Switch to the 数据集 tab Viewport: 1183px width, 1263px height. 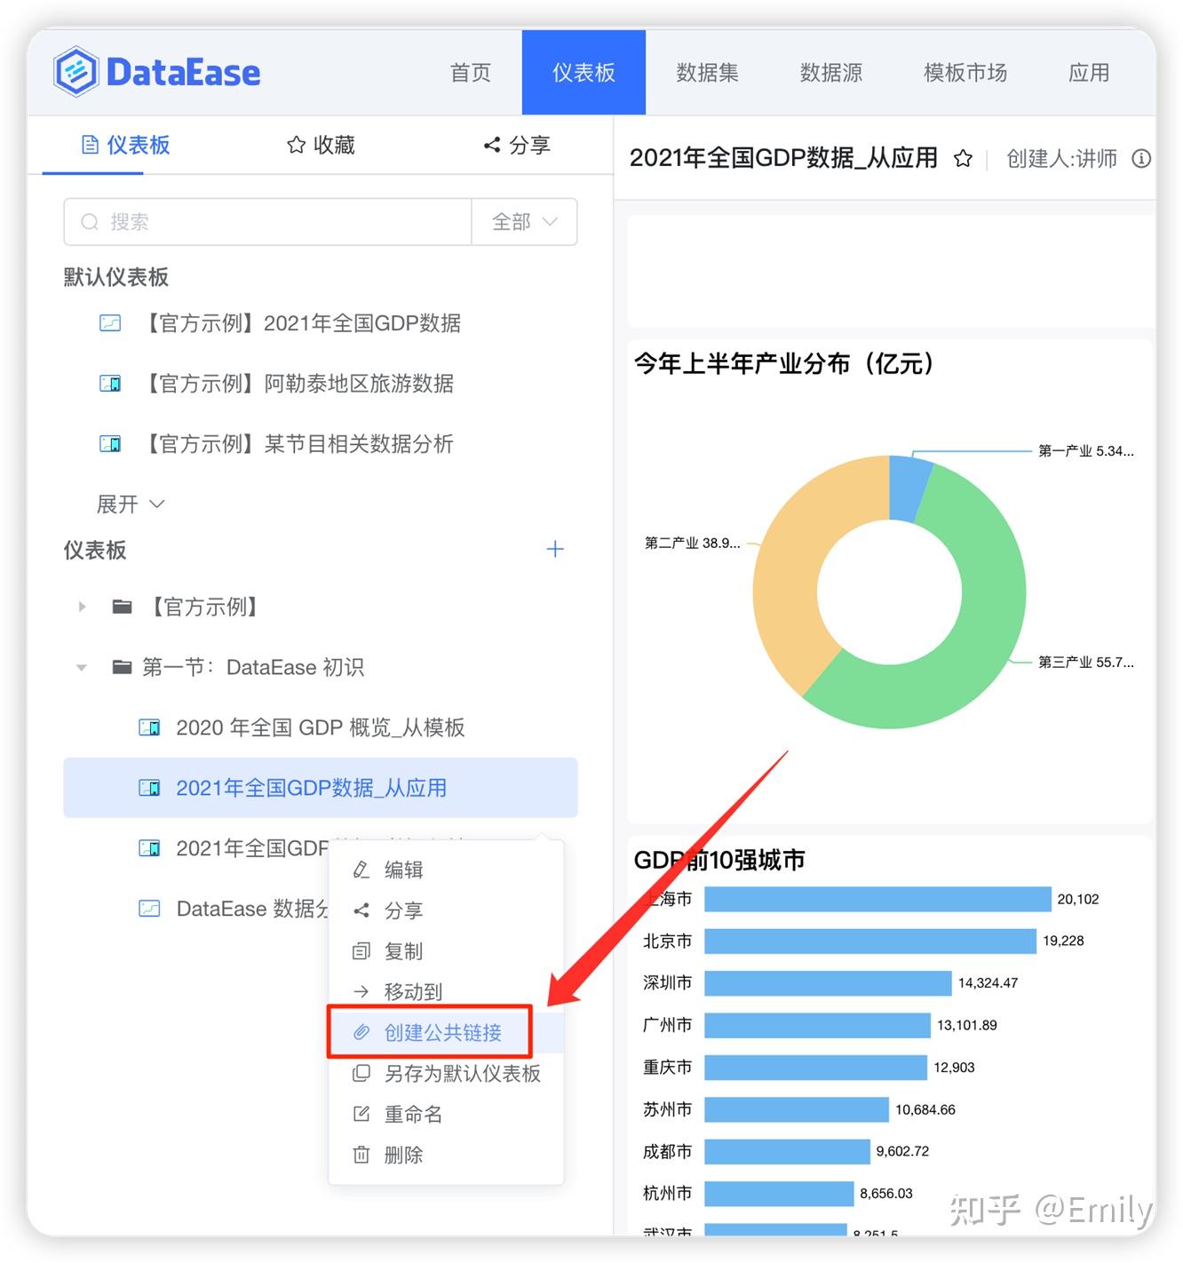[x=708, y=73]
